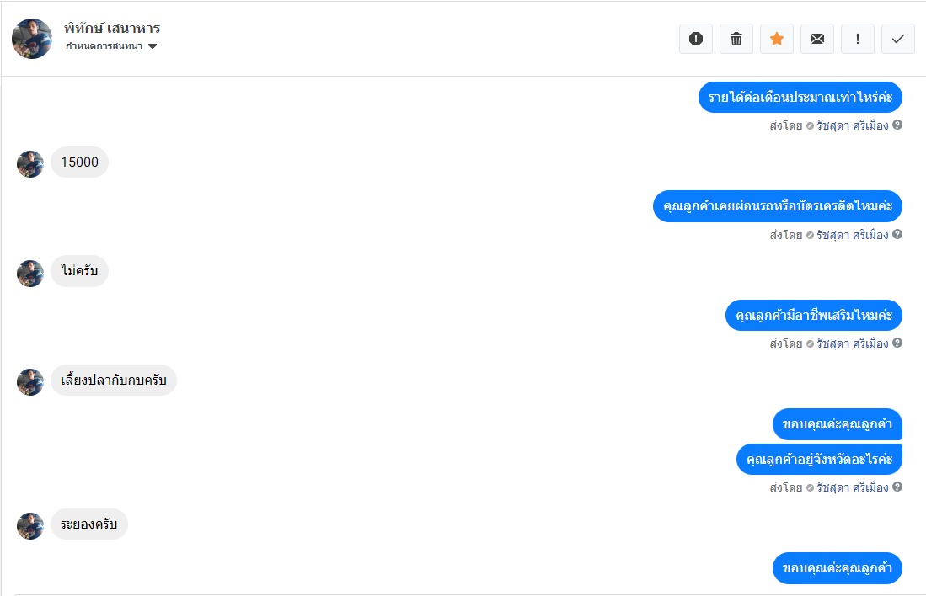This screenshot has height=596, width=926.
Task: Click help icon under the monthly income question
Action: click(897, 125)
